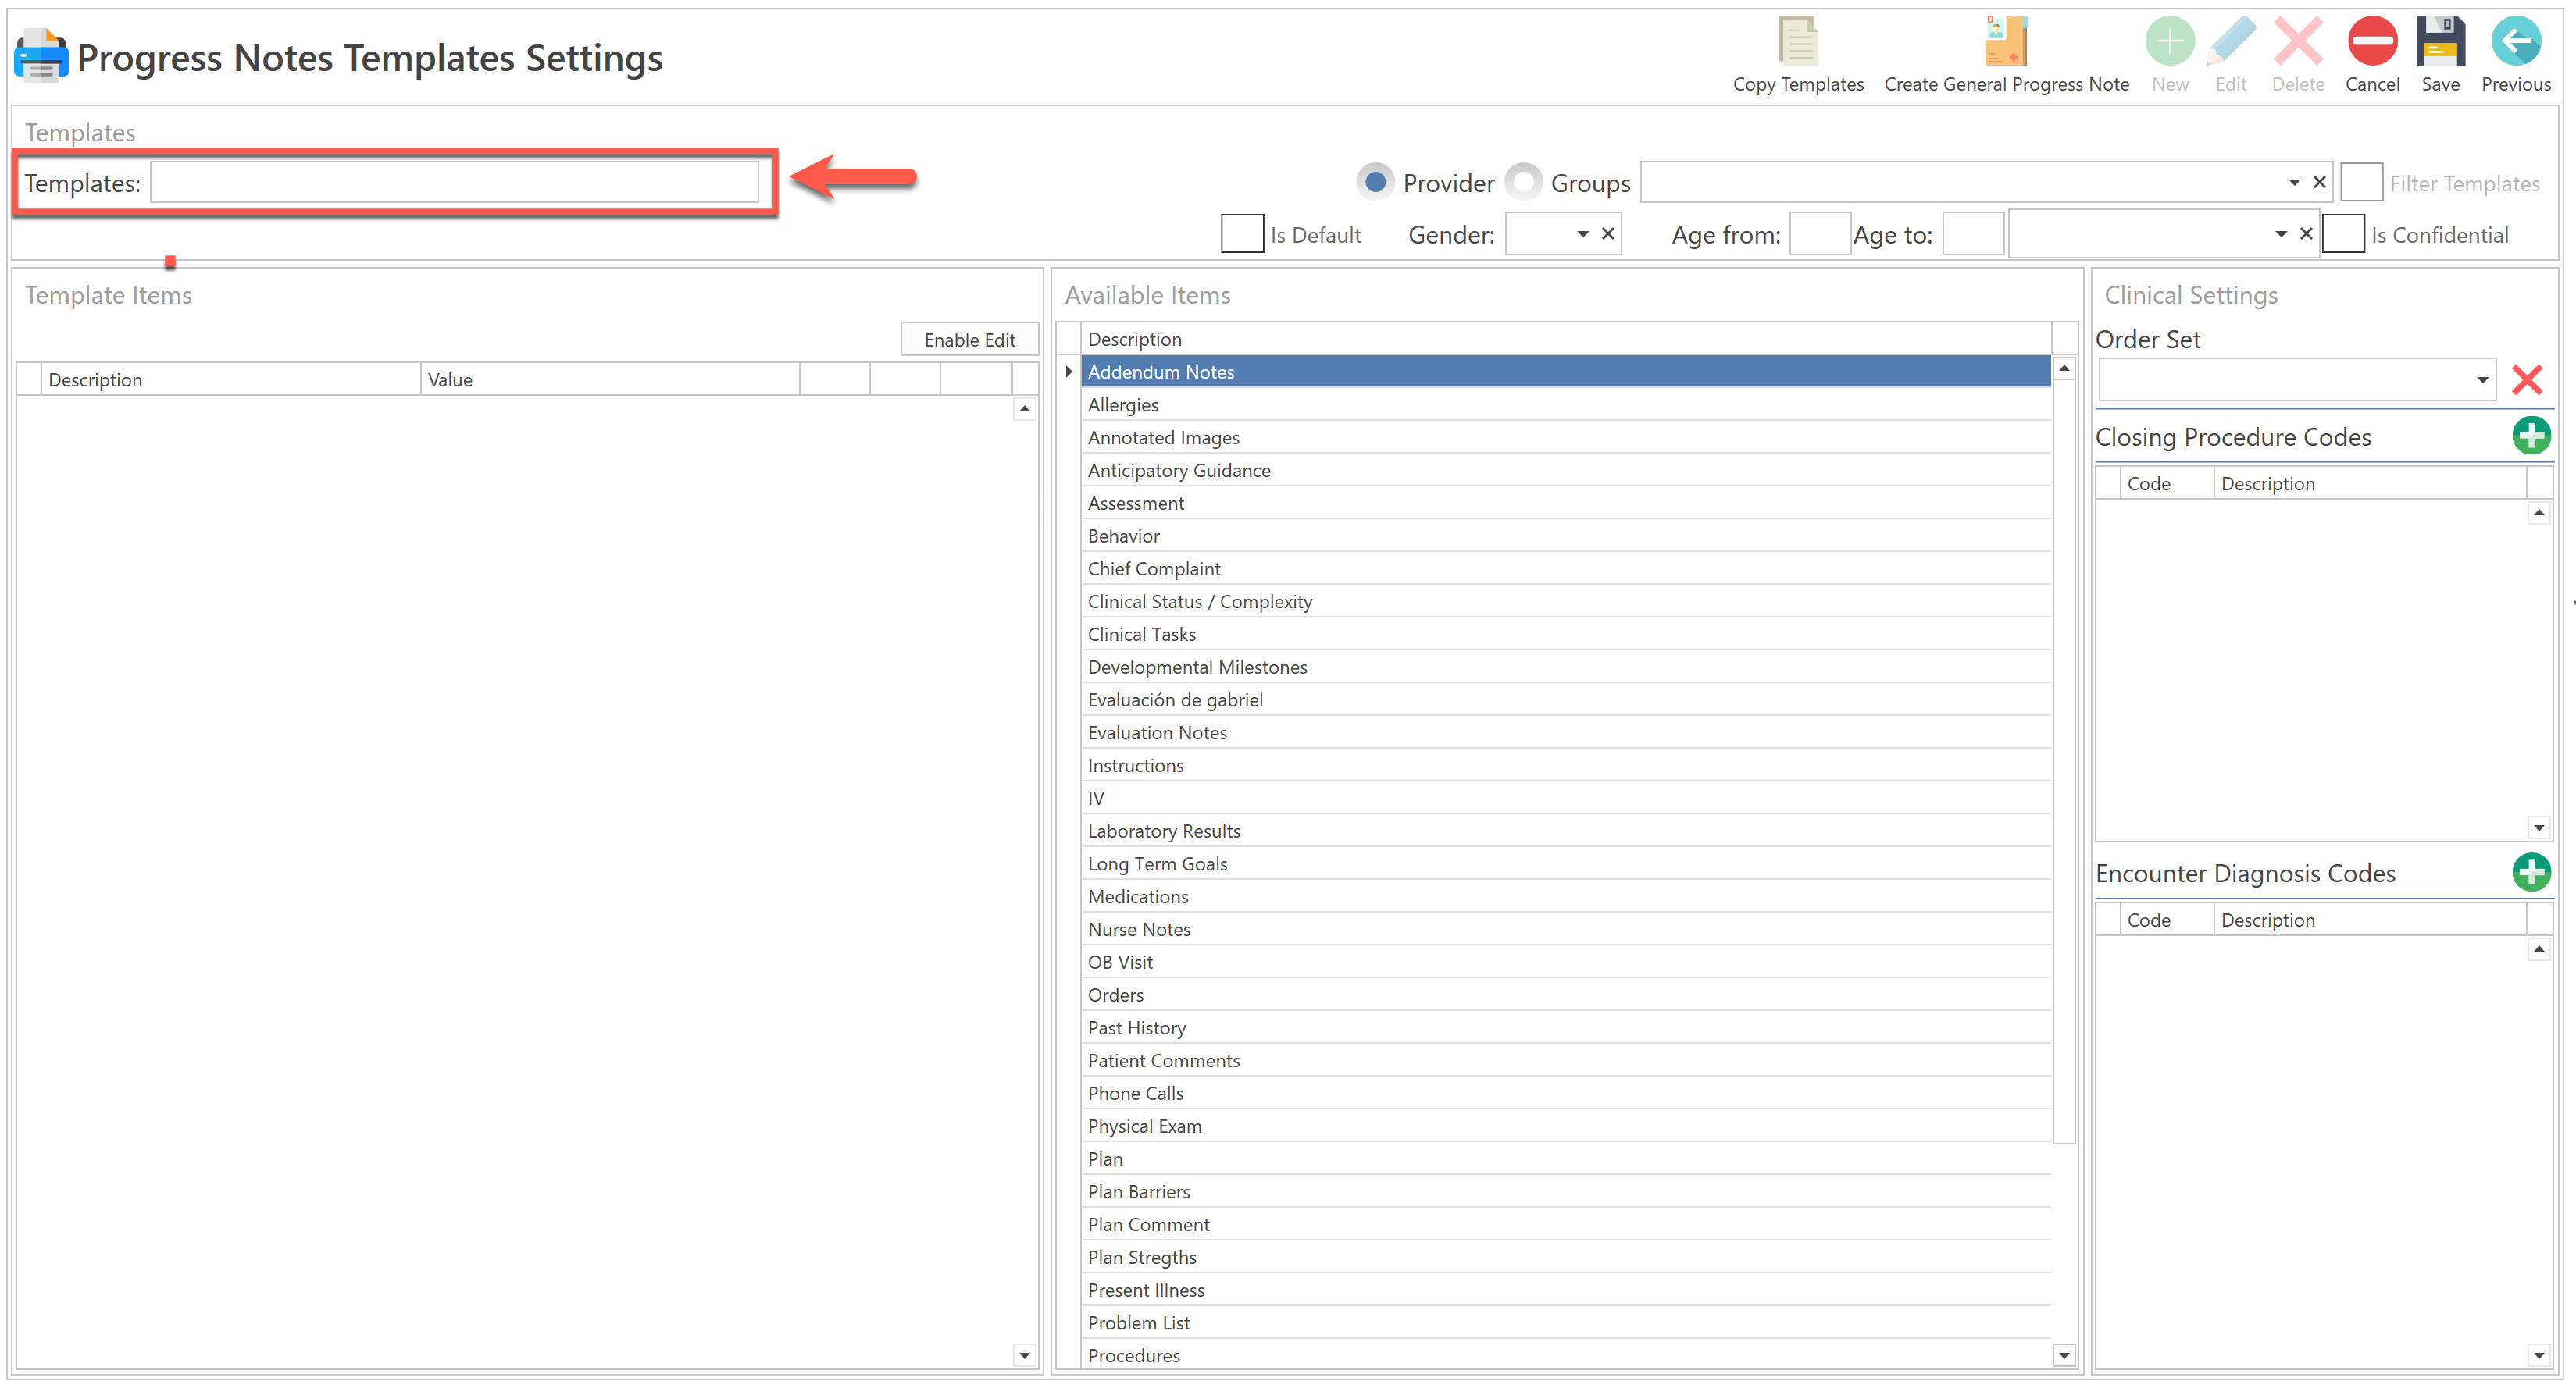Click the Copy Templates icon
Screen dimensions: 2576x1388
pos(1797,42)
